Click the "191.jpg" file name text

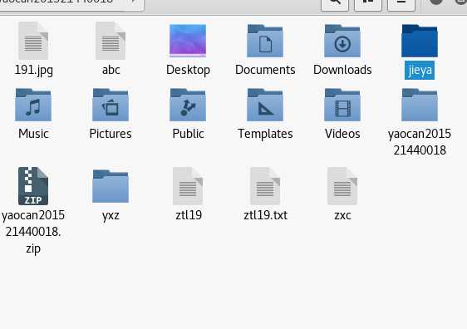pos(34,71)
